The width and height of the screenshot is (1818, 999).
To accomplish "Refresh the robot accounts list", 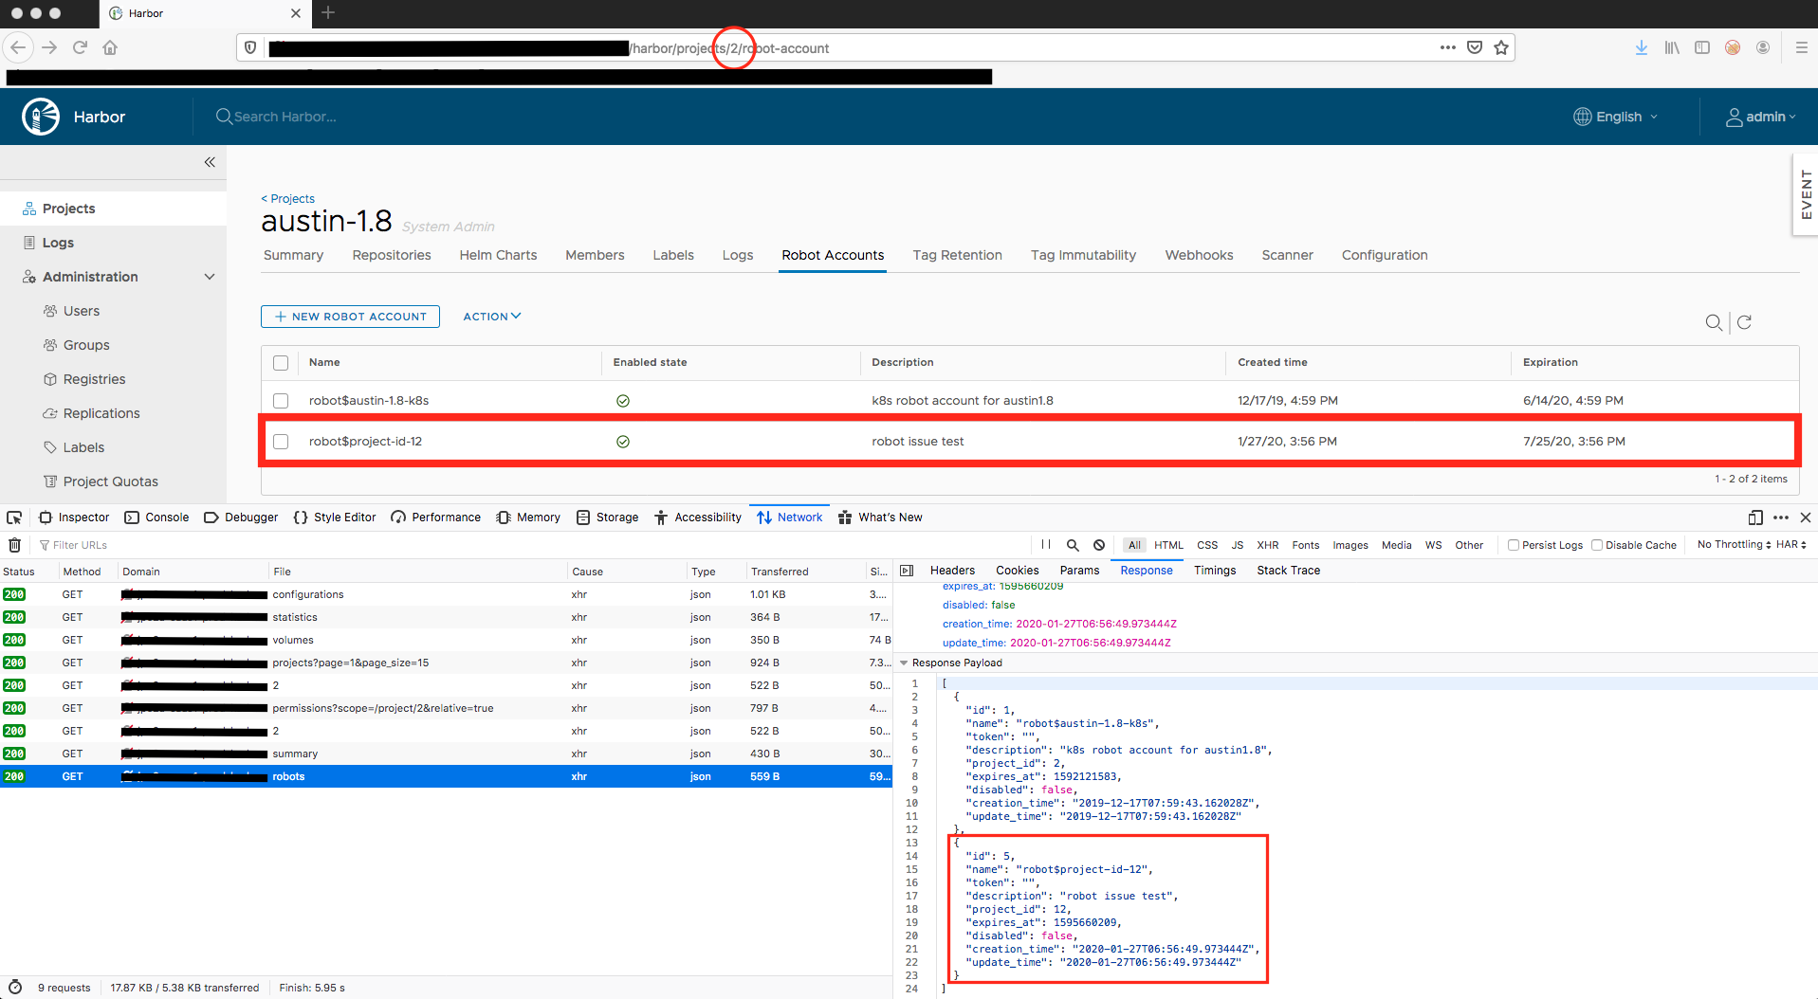I will [x=1744, y=322].
